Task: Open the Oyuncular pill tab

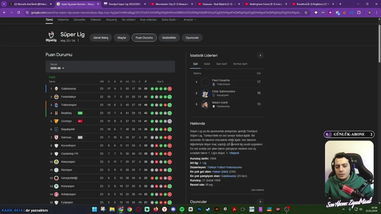Action: tap(192, 38)
